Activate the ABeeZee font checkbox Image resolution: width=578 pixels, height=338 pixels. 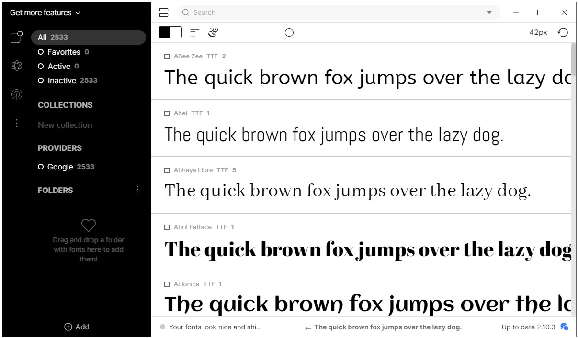tap(167, 56)
